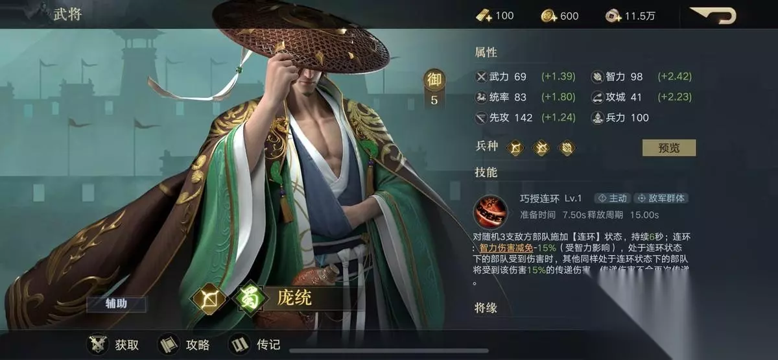Select the third troop type icon under 兵种
This screenshot has height=360, width=778.
[566, 148]
